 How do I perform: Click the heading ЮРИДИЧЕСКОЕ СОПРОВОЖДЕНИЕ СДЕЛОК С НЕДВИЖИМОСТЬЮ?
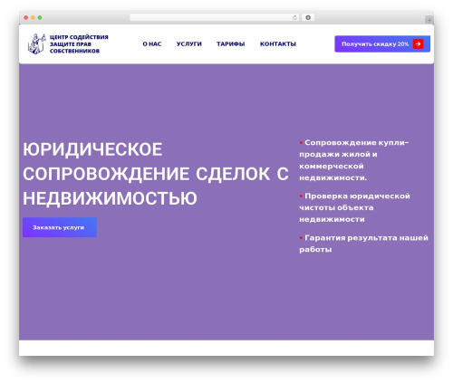[x=156, y=174]
